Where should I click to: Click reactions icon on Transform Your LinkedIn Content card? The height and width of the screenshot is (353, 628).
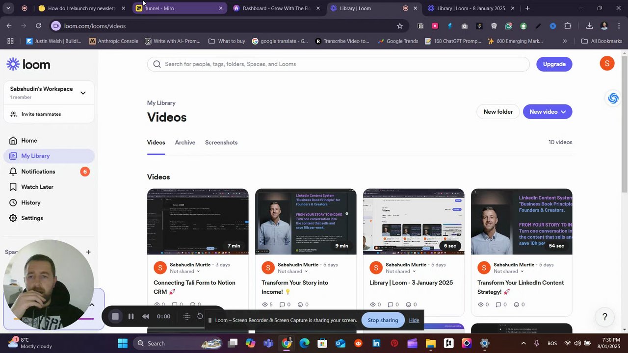pyautogui.click(x=516, y=304)
